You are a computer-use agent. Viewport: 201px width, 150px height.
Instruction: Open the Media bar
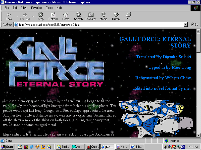point(104,16)
